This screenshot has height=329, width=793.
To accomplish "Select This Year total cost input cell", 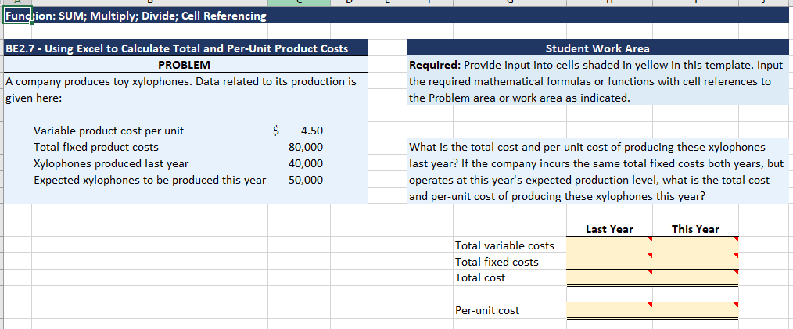I will coord(695,277).
